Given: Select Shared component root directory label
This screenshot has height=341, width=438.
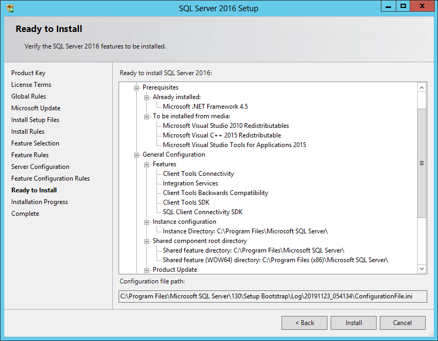Looking at the screenshot, I should tap(200, 241).
